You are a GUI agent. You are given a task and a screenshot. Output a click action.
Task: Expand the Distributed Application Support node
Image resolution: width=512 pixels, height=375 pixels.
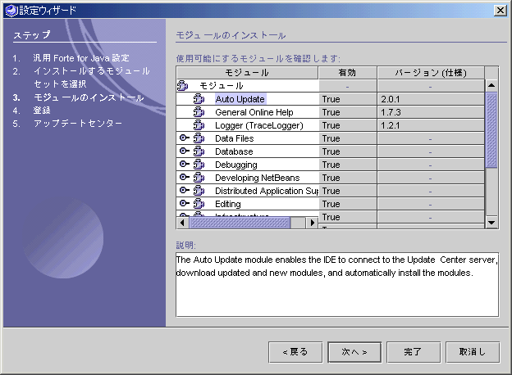point(184,191)
